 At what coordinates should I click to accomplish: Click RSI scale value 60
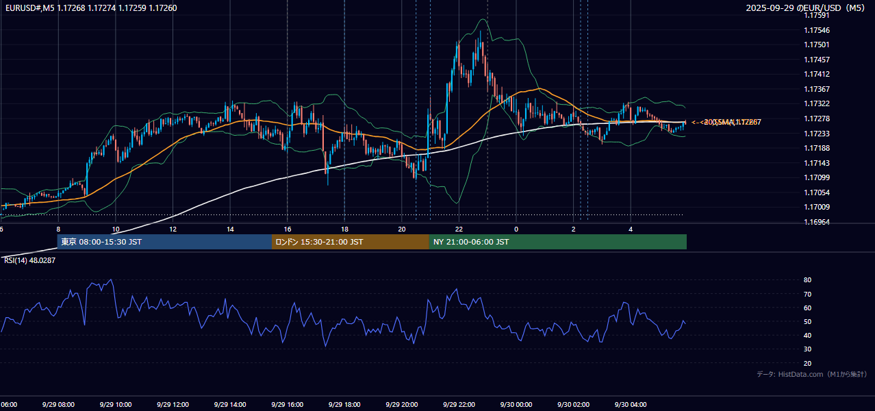click(x=808, y=308)
